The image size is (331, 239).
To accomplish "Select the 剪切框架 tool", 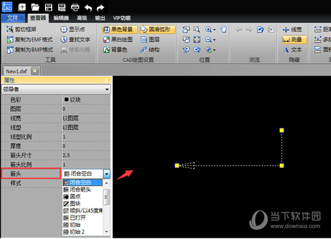I will pyautogui.click(x=21, y=29).
